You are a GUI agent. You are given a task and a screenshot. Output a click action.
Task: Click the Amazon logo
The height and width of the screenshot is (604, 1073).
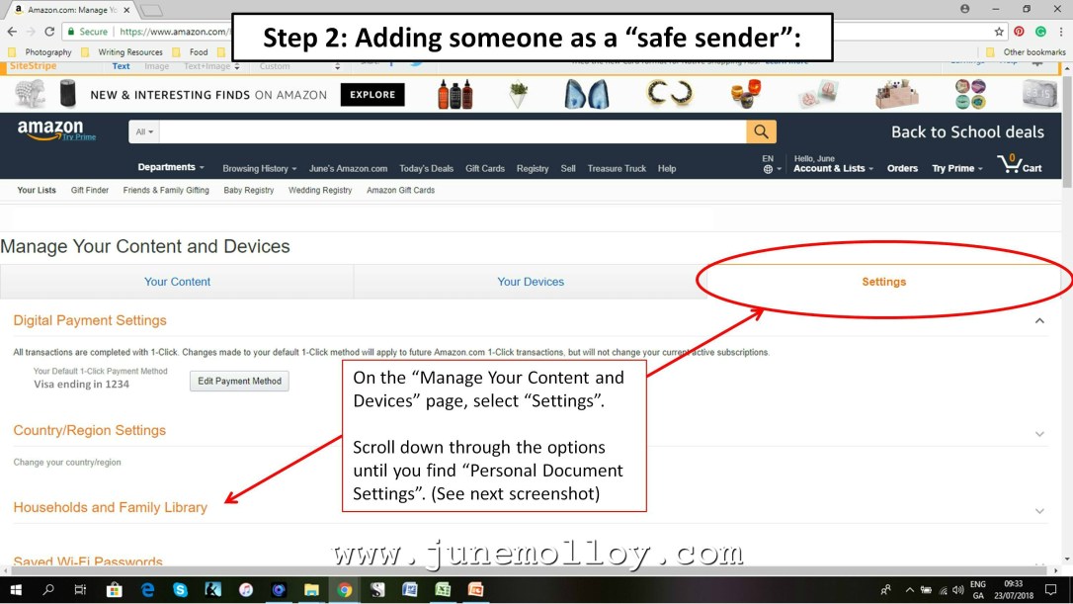(56, 130)
